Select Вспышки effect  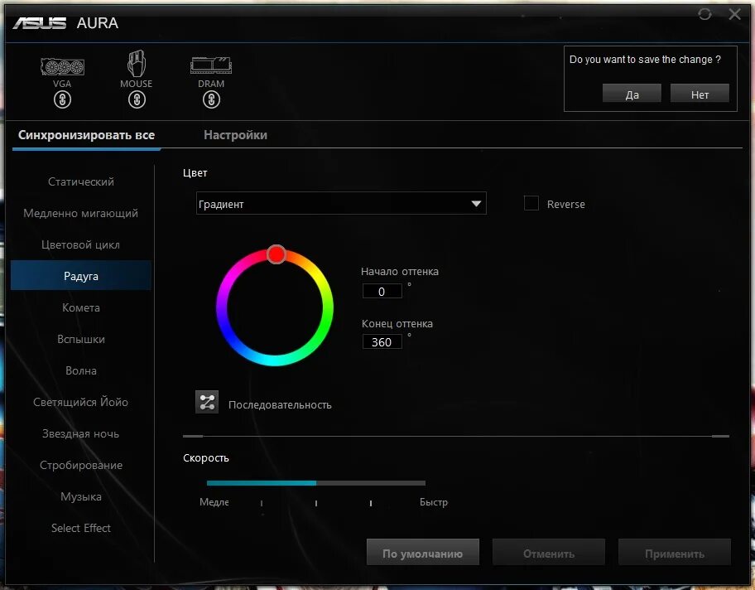click(x=81, y=340)
